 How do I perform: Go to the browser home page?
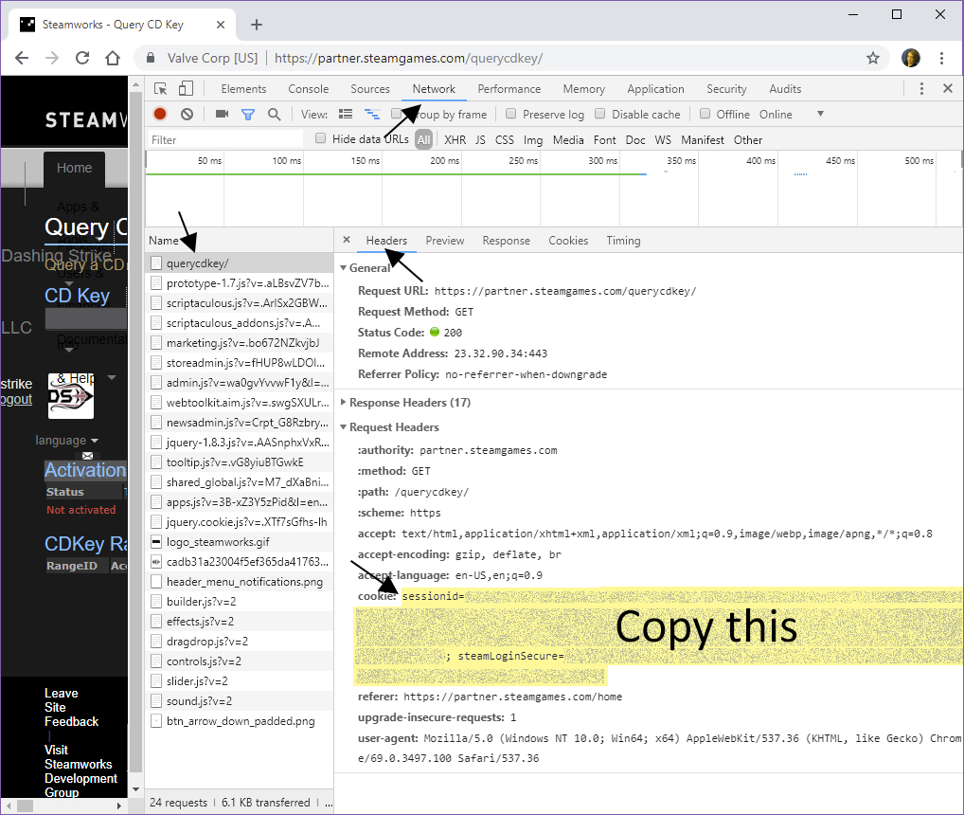pyautogui.click(x=112, y=58)
